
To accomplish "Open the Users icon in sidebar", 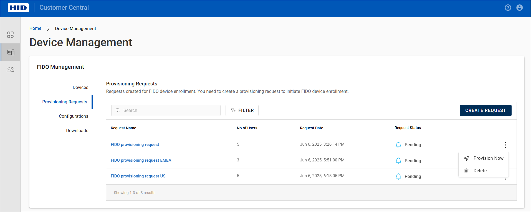I will click(x=10, y=70).
